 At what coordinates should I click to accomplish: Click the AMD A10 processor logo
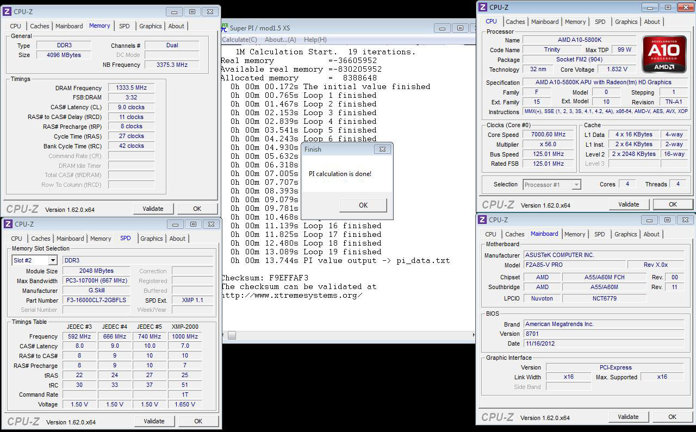(x=664, y=54)
